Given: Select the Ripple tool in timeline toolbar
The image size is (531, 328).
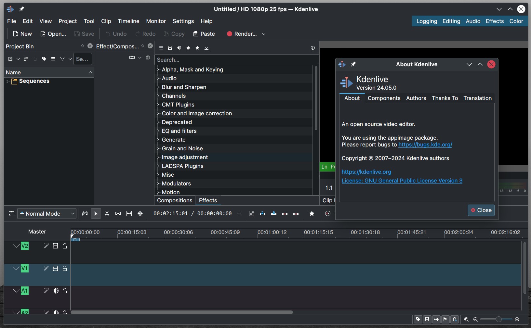Looking at the screenshot, I should pyautogui.click(x=140, y=213).
